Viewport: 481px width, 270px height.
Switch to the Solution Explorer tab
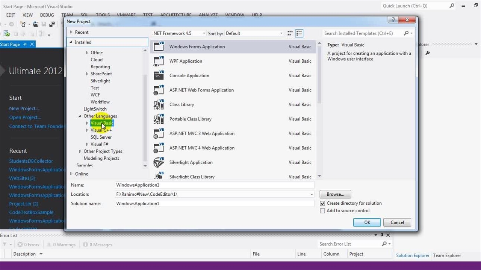click(413, 255)
